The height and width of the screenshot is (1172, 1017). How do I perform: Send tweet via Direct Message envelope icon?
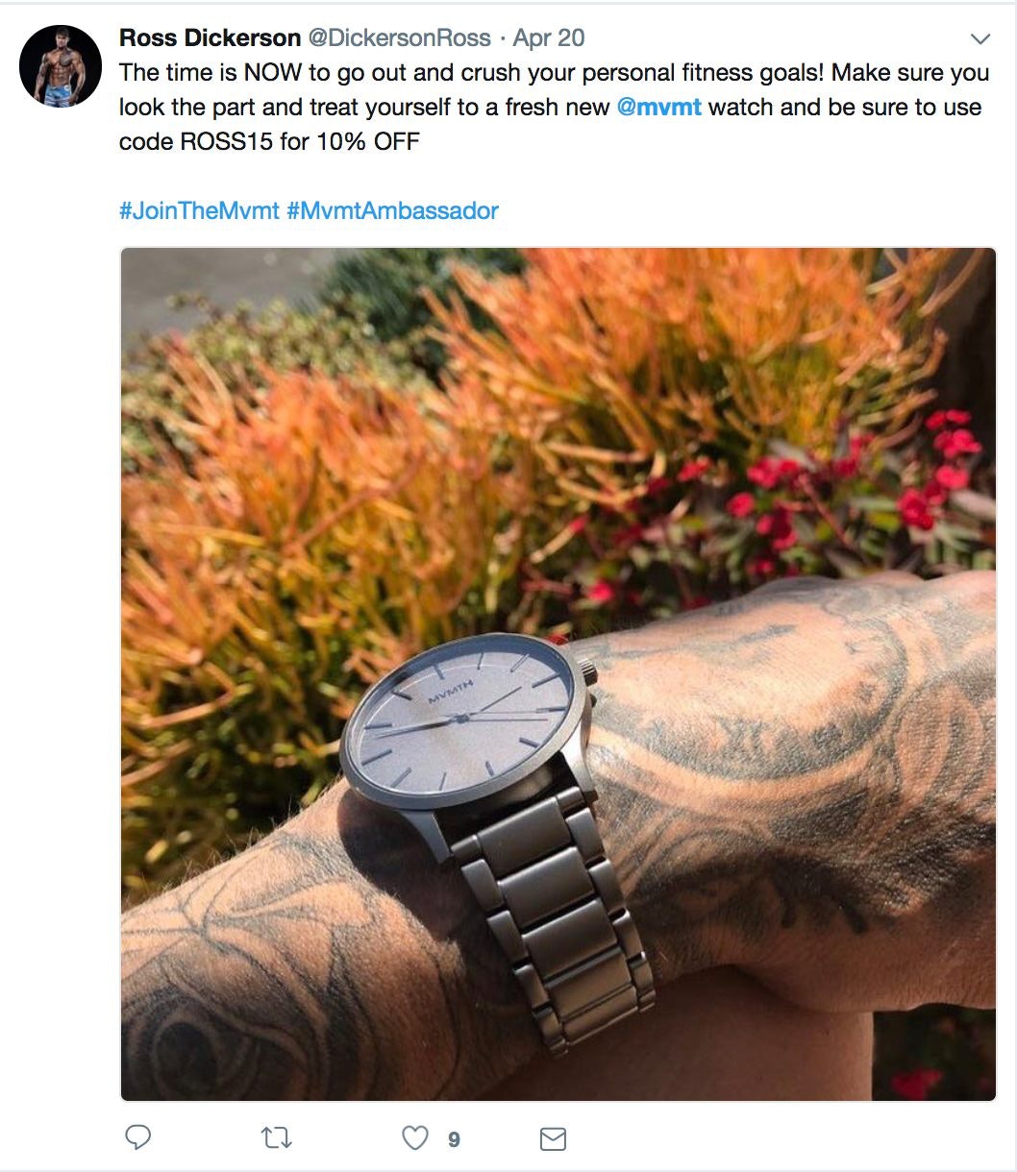pyautogui.click(x=553, y=1138)
